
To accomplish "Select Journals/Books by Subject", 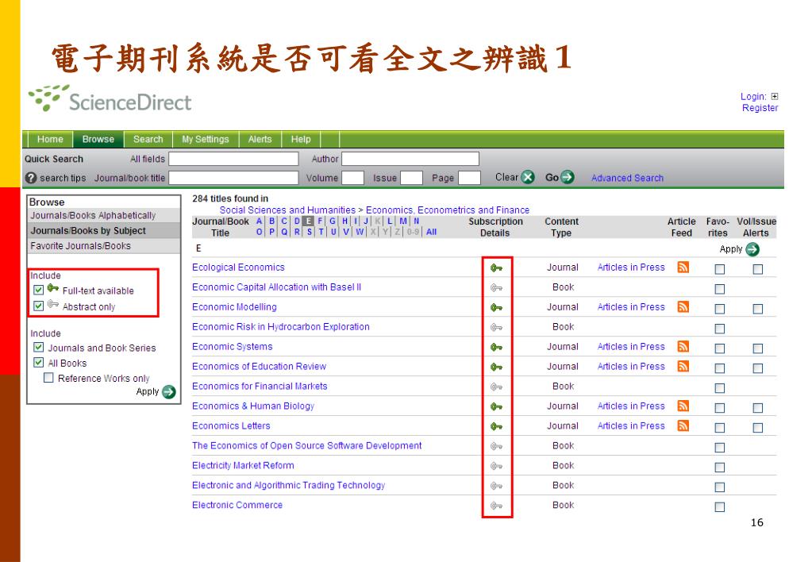I will [x=103, y=230].
